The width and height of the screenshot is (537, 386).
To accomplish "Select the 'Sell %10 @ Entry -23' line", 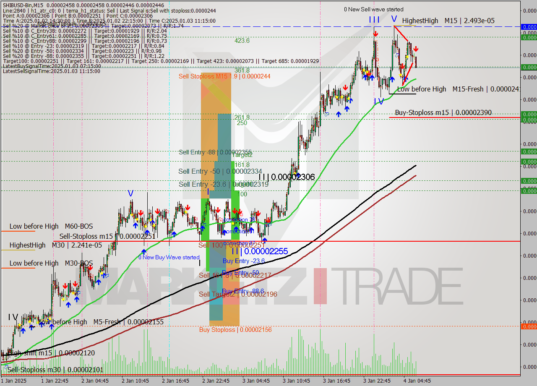I will (x=83, y=46).
